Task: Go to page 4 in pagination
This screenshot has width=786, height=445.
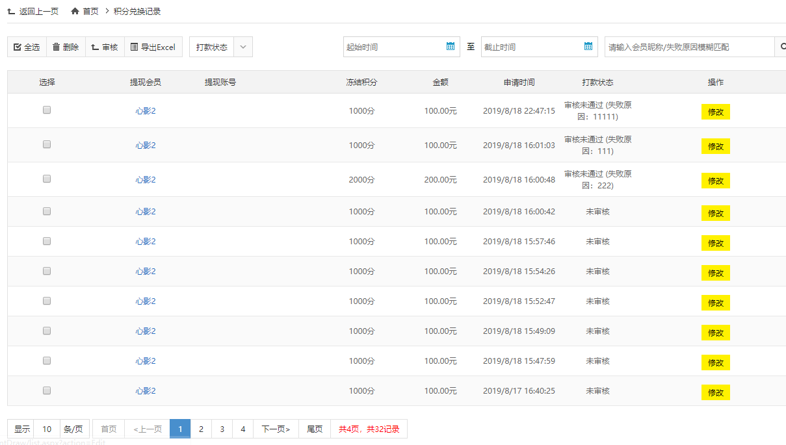Action: [x=242, y=429]
